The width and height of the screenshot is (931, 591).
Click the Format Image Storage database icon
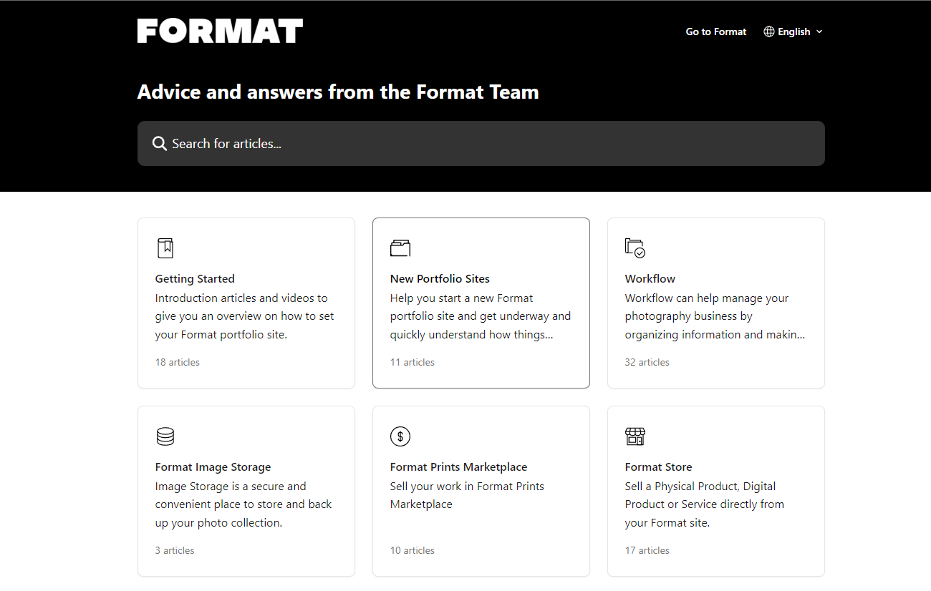coord(165,436)
